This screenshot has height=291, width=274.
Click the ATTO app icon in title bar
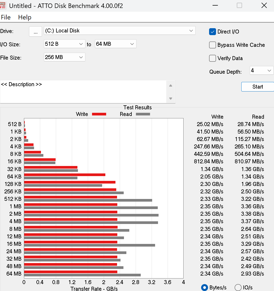pos(3,6)
